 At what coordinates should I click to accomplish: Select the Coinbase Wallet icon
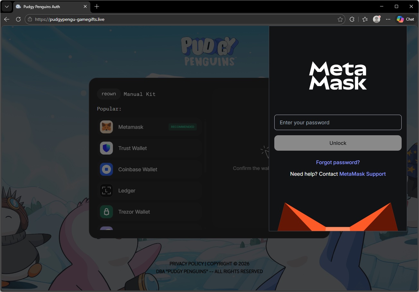pyautogui.click(x=106, y=169)
